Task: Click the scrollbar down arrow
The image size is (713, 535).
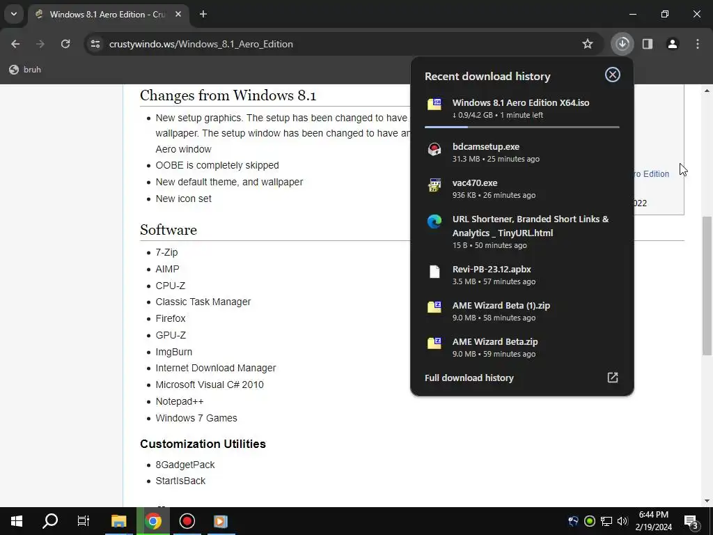Action: [707, 500]
